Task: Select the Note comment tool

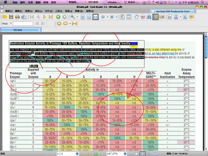Action: click(191, 17)
